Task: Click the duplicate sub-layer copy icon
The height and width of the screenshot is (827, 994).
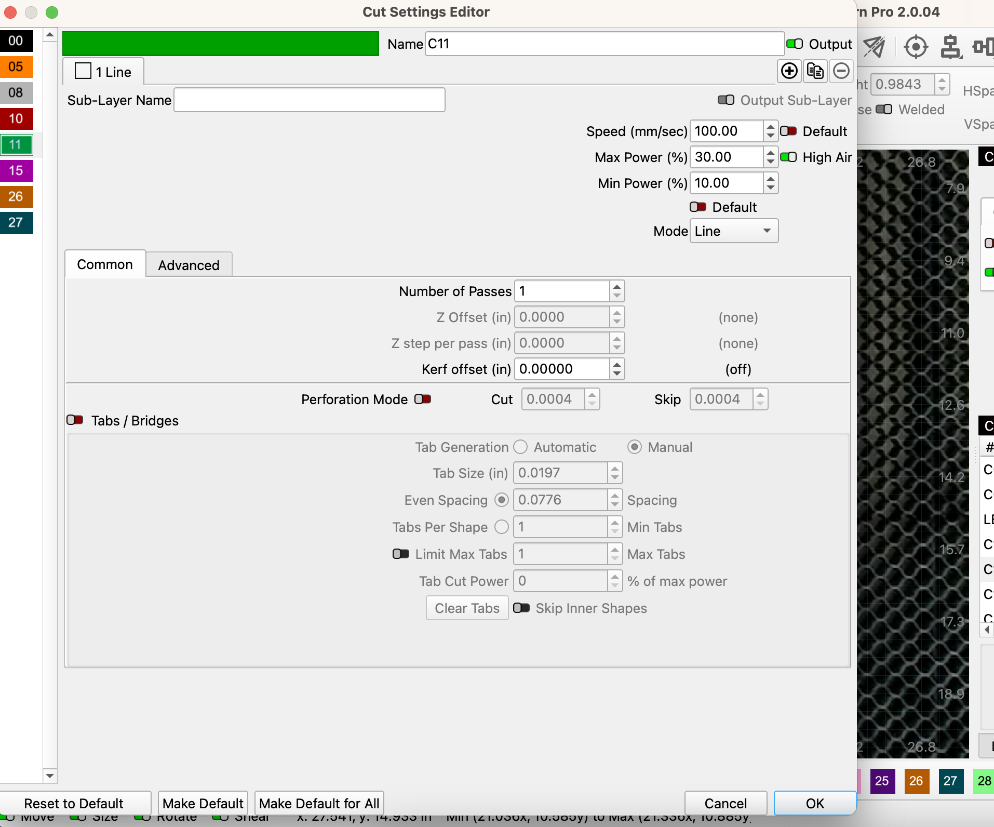Action: pyautogui.click(x=814, y=71)
